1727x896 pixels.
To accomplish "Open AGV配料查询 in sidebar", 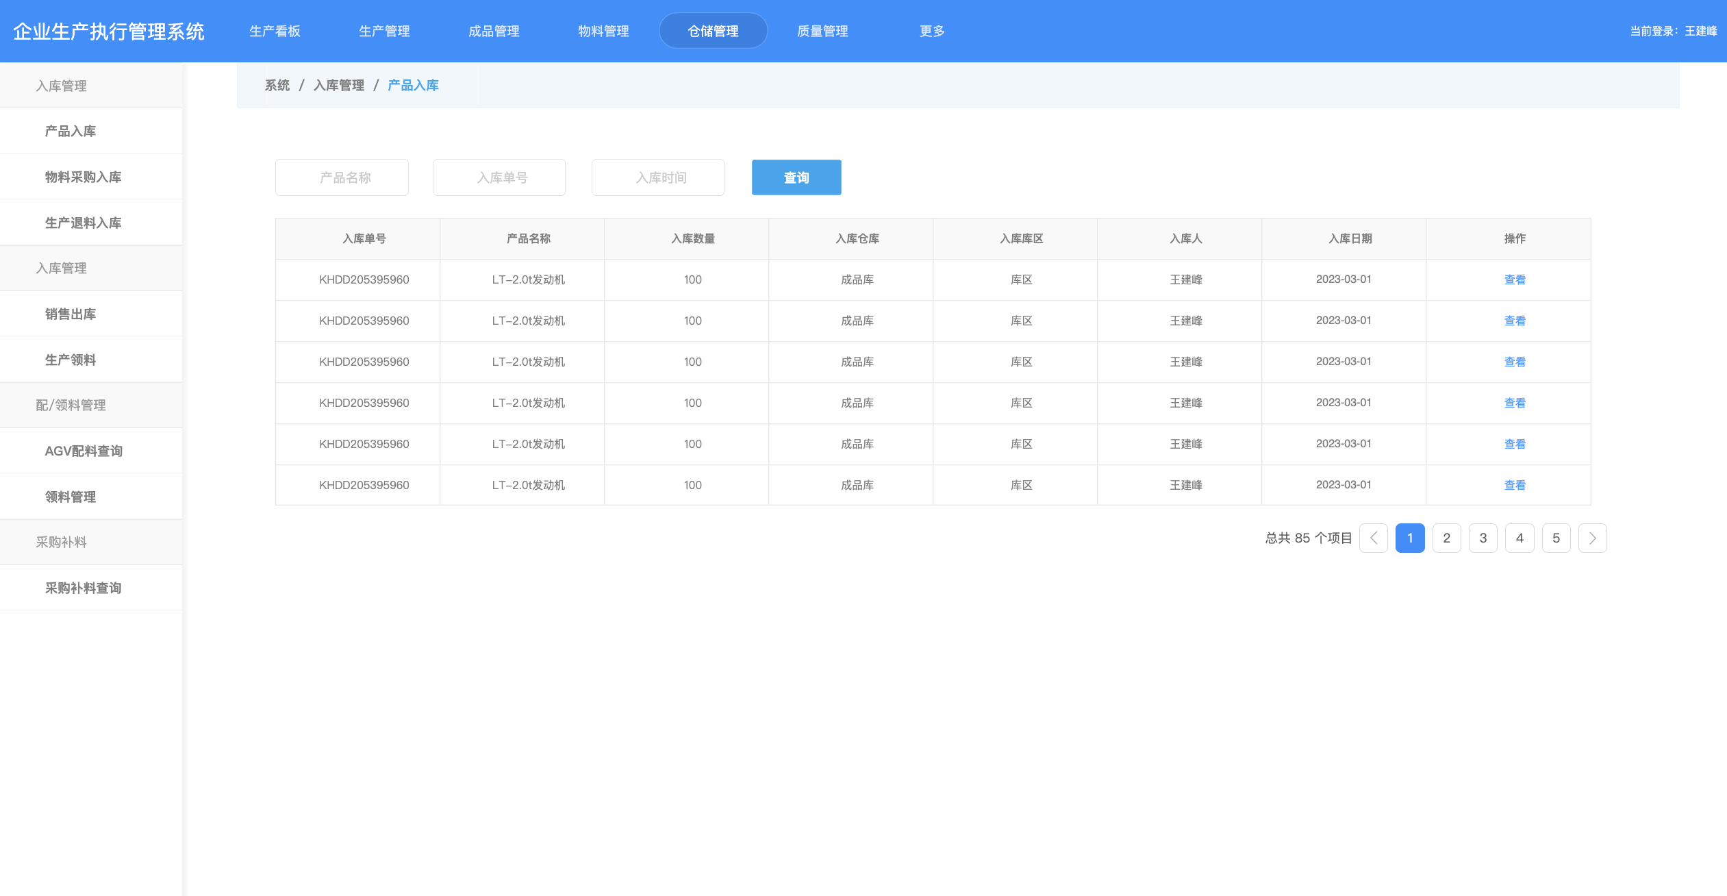I will coord(83,451).
